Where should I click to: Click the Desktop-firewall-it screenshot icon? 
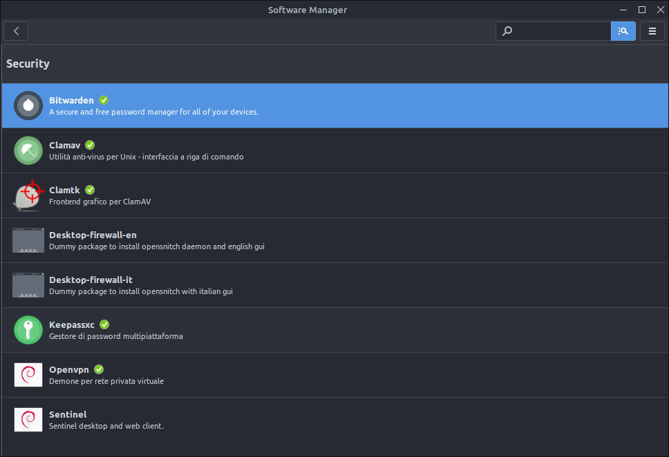pyautogui.click(x=28, y=285)
